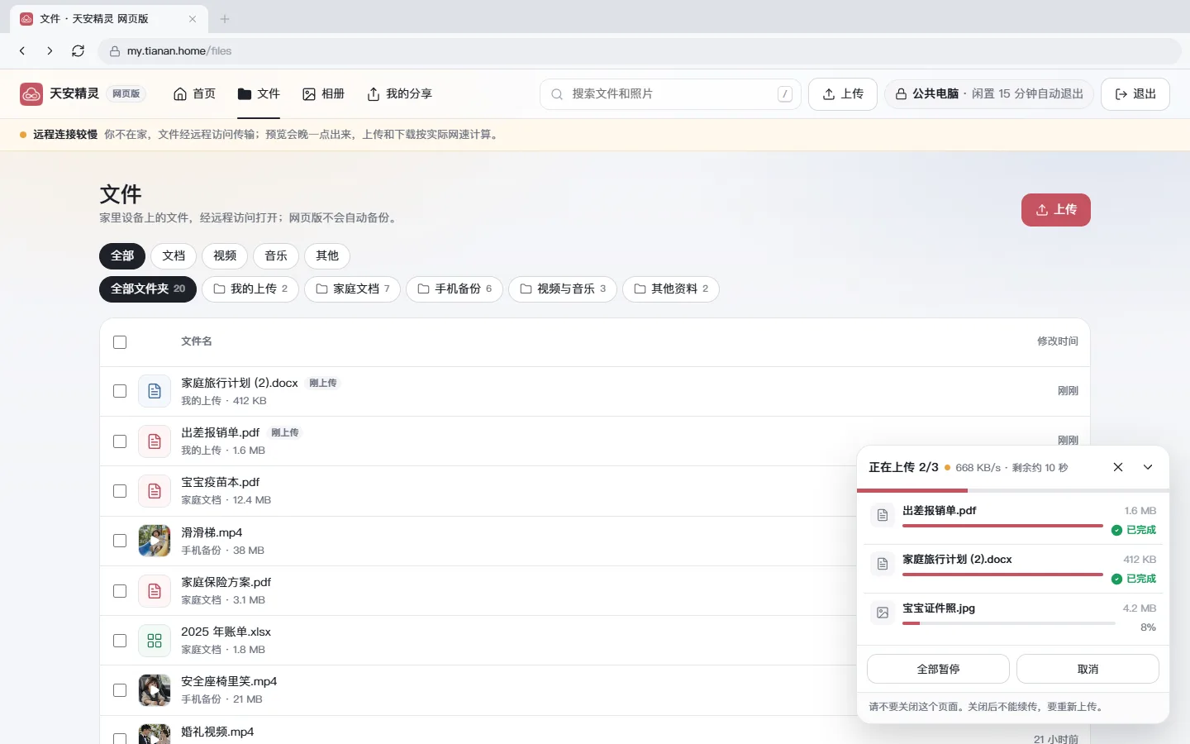This screenshot has height=744, width=1190.
Task: Open the 我的分享 navigation tab
Action: coord(399,94)
